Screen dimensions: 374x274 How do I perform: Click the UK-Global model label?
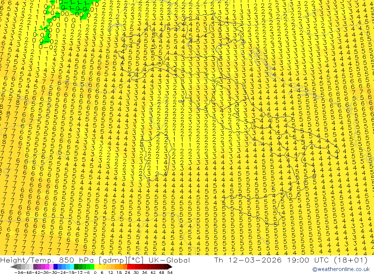tap(169, 260)
